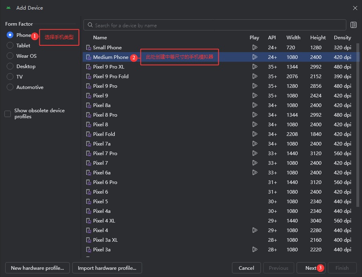This screenshot has width=362, height=277.
Task: Click the device icon beside Pixel 8a
Action: (88, 105)
